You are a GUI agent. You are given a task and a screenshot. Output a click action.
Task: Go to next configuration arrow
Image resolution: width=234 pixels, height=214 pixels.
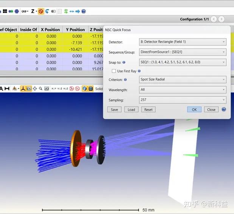(222, 19)
